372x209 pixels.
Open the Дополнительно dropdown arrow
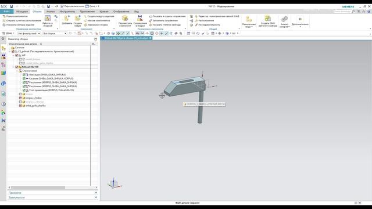pos(300,27)
